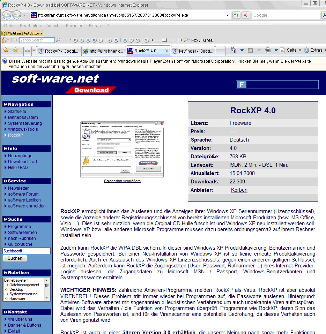The image size is (326, 334).
Task: Open the recent pages dropdown next to Forward
Action: (x=24, y=15)
